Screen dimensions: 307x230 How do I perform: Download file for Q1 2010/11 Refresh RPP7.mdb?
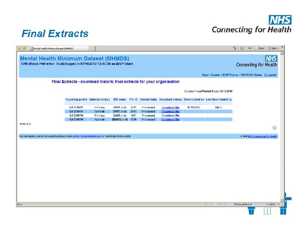[170, 112]
